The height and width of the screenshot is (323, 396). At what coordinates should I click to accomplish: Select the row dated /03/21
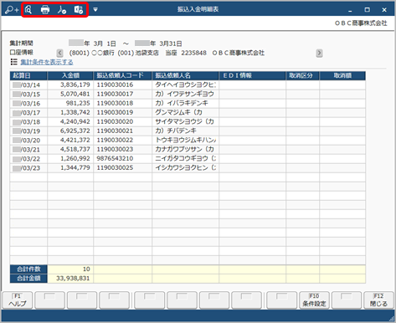point(188,149)
